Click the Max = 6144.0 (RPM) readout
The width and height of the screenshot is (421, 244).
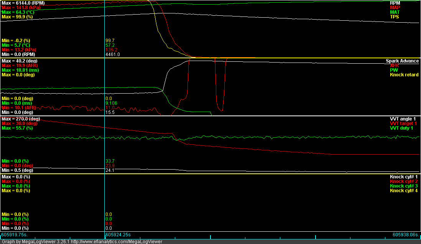(x=23, y=3)
